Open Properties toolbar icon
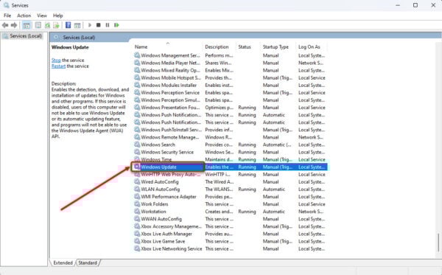The image size is (442, 275). coord(38,25)
